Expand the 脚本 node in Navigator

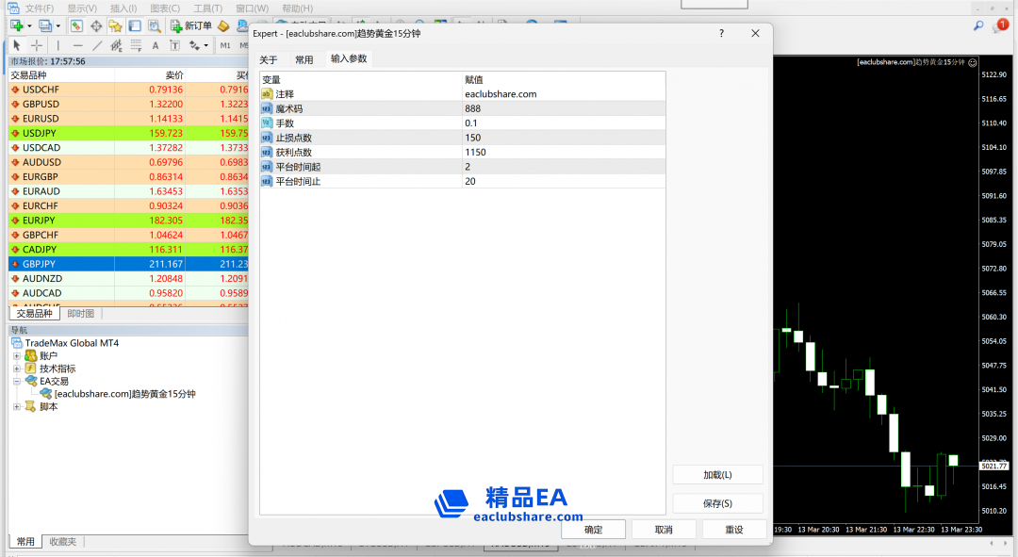[x=17, y=407]
